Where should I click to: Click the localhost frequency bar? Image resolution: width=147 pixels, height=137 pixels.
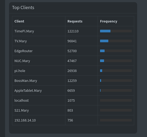click(116, 100)
